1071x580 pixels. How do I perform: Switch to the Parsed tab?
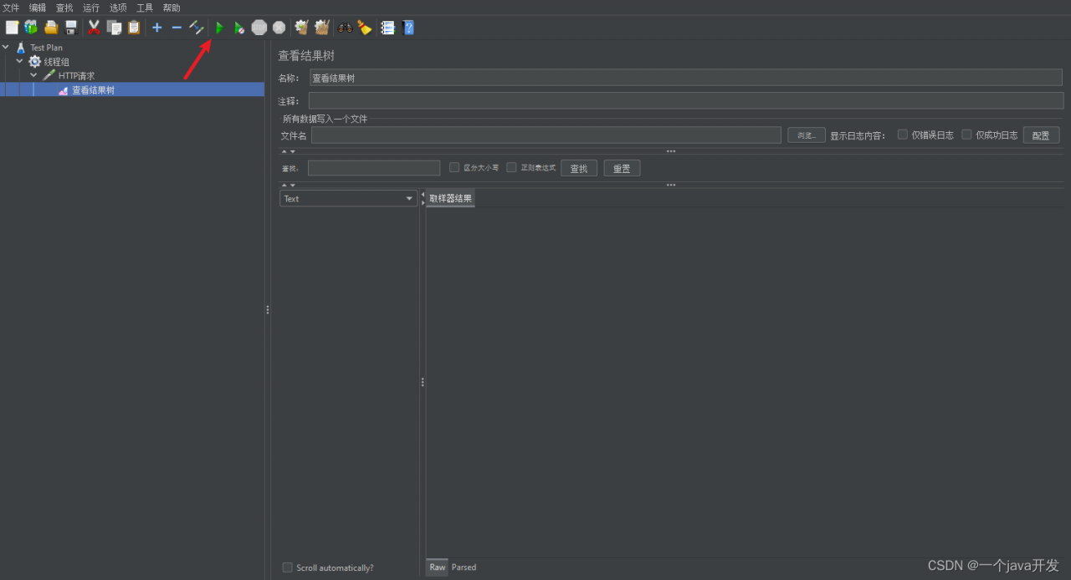click(x=464, y=567)
